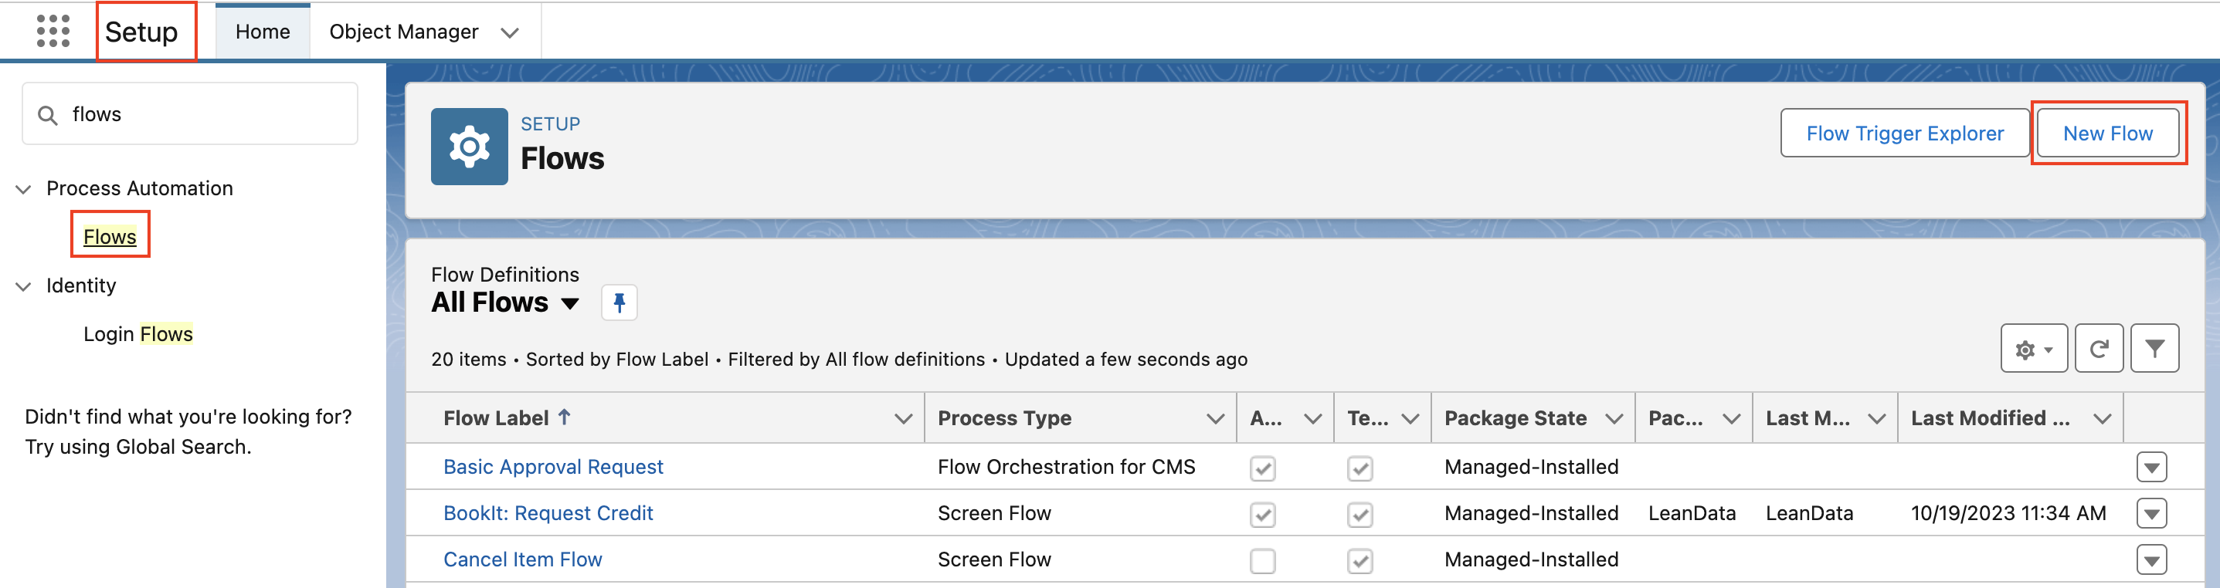The image size is (2220, 588).
Task: Refresh the flow definitions list
Action: click(x=2099, y=349)
